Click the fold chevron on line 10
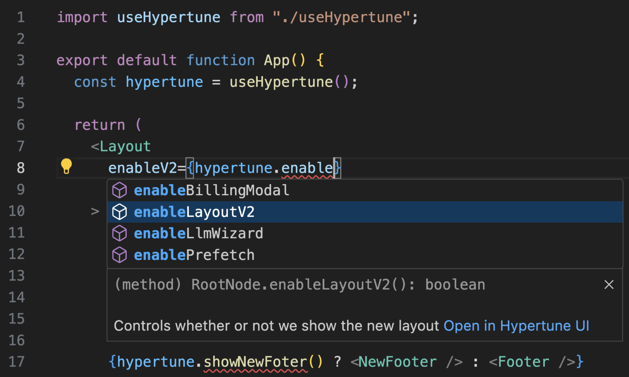The height and width of the screenshot is (377, 629). coord(96,211)
